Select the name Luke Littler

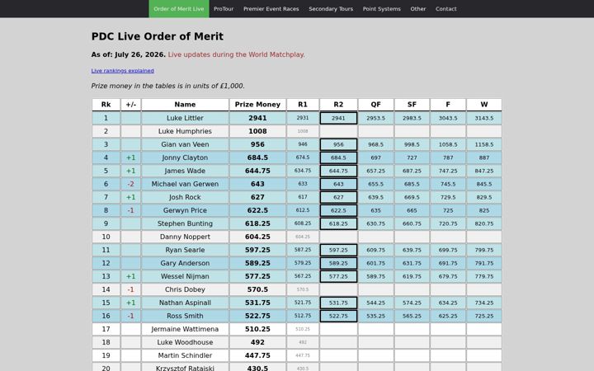[185, 118]
